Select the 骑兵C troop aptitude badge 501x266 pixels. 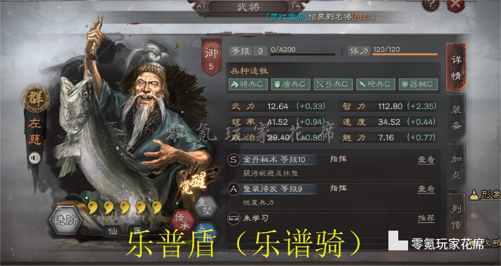[248, 84]
